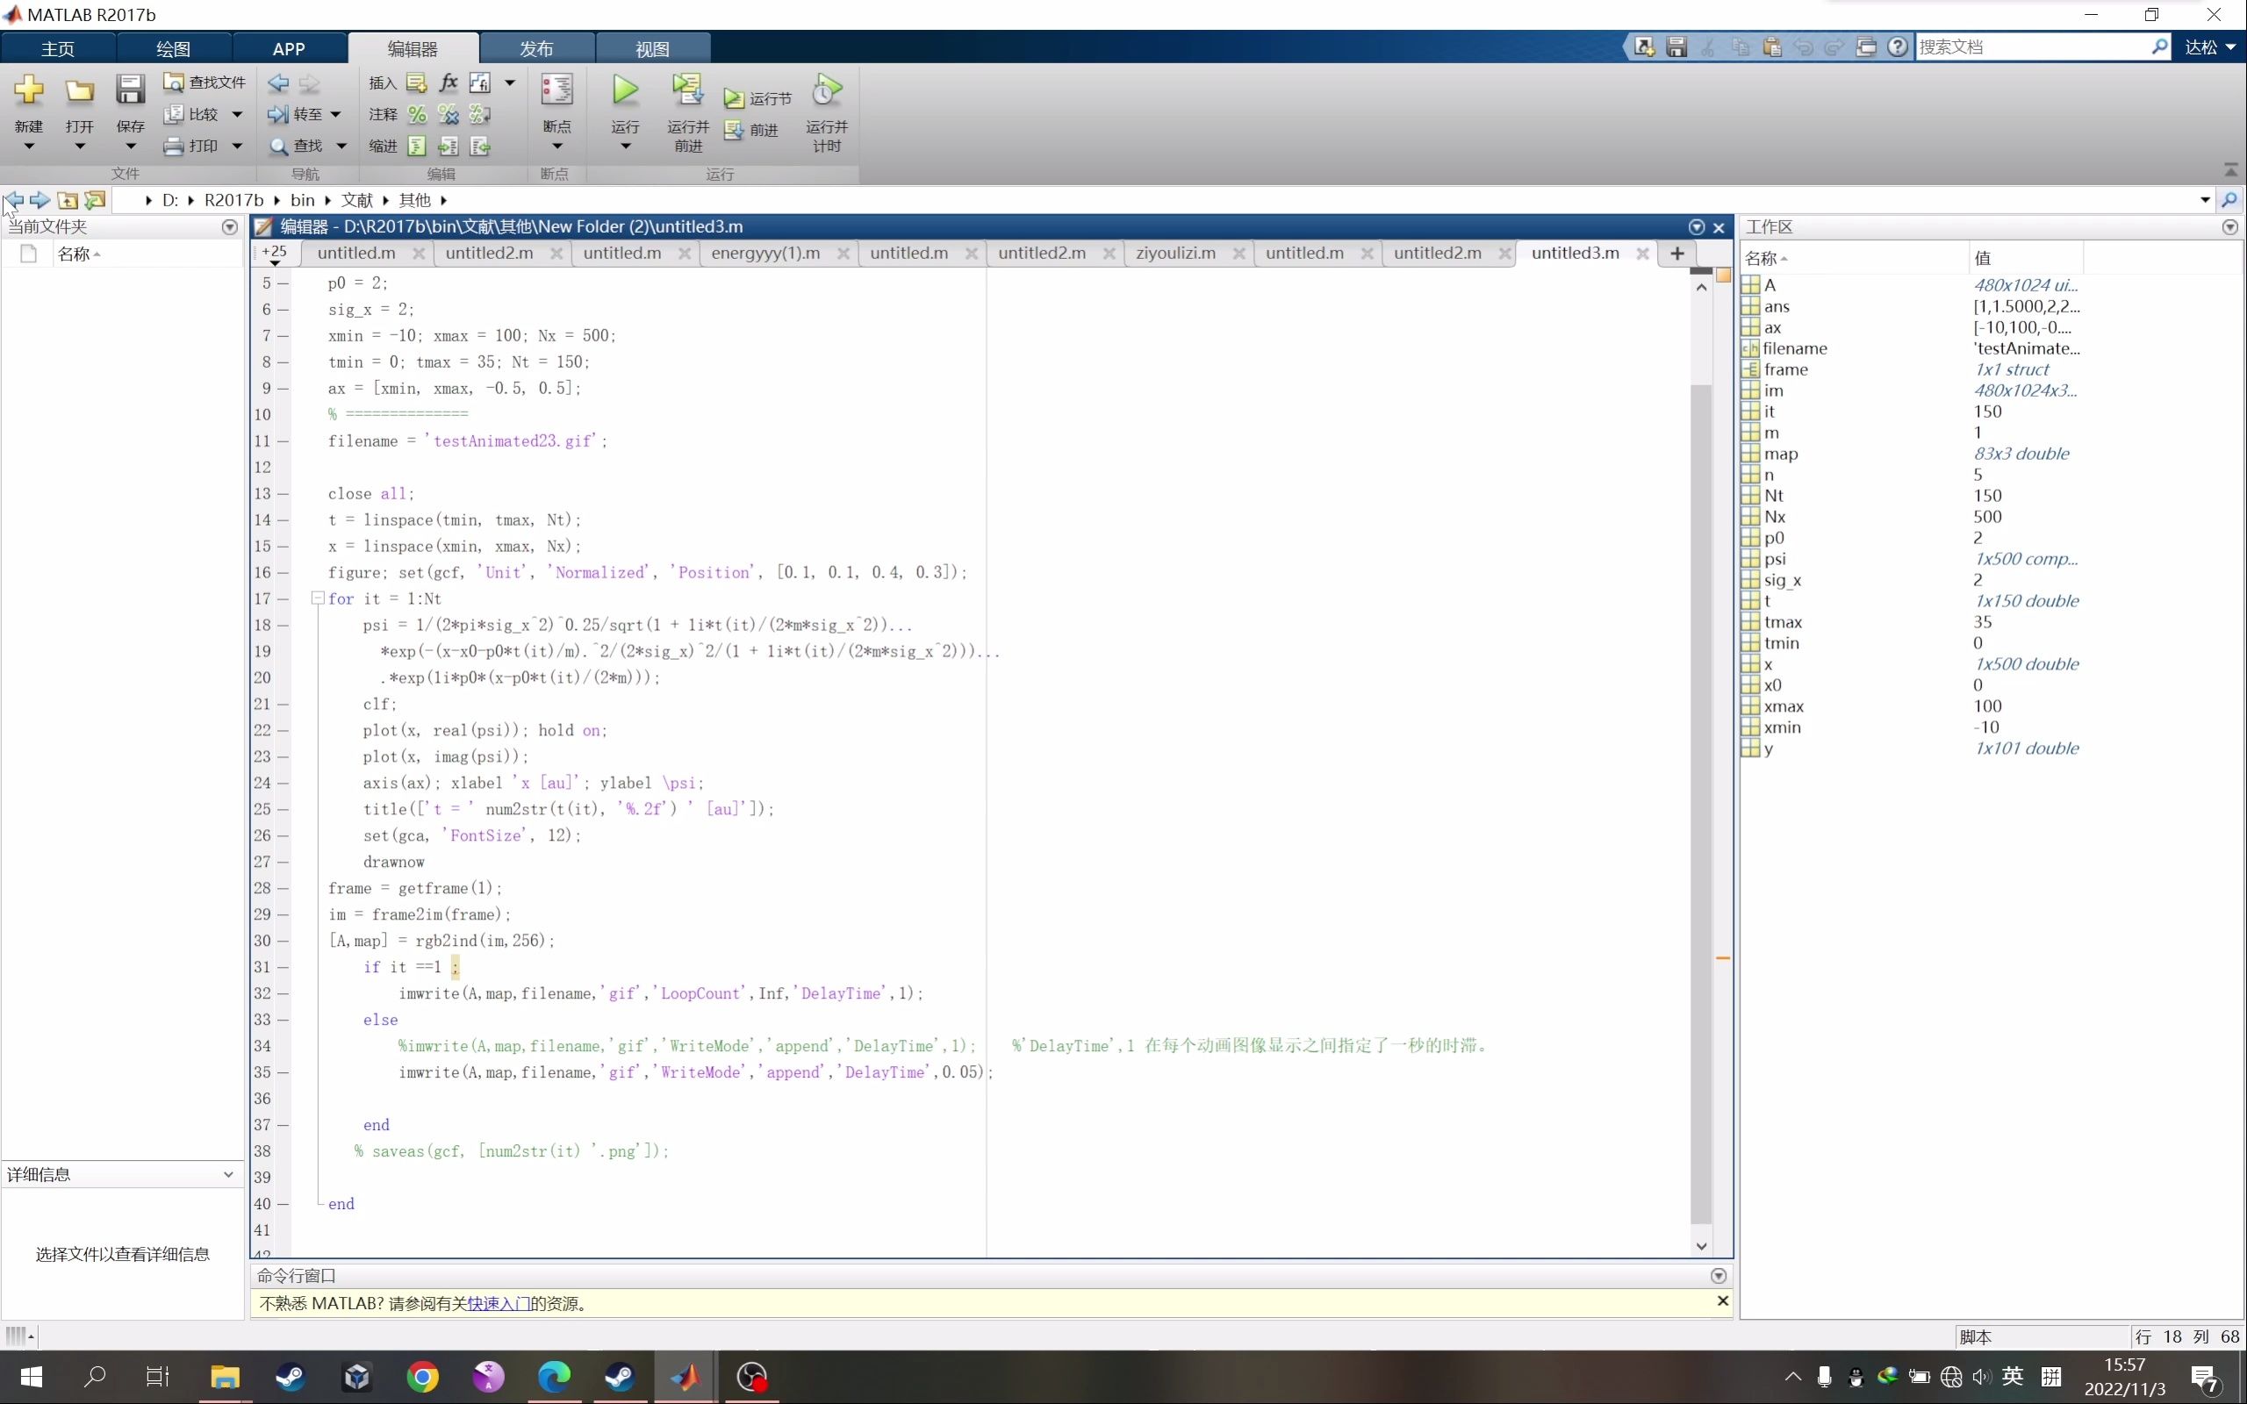Click the Advance (前进) icon

point(734,130)
